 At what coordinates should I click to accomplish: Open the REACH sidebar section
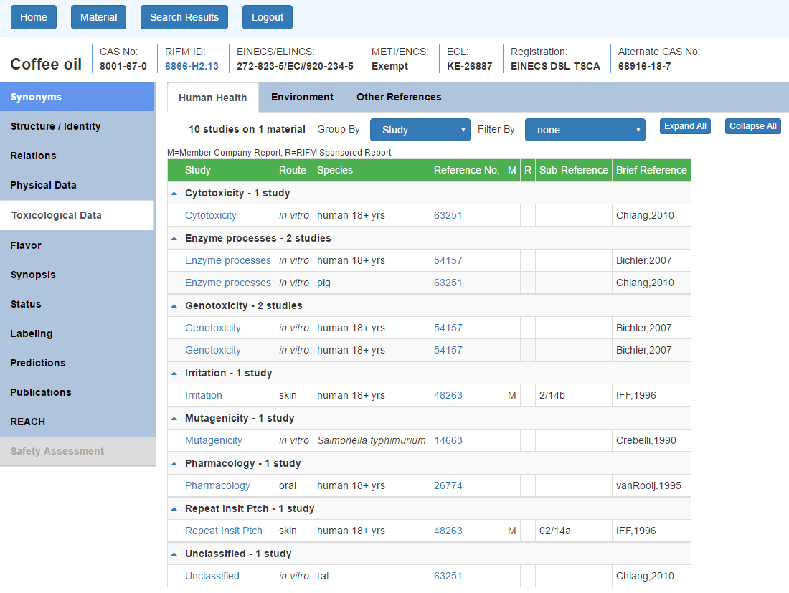(x=77, y=422)
